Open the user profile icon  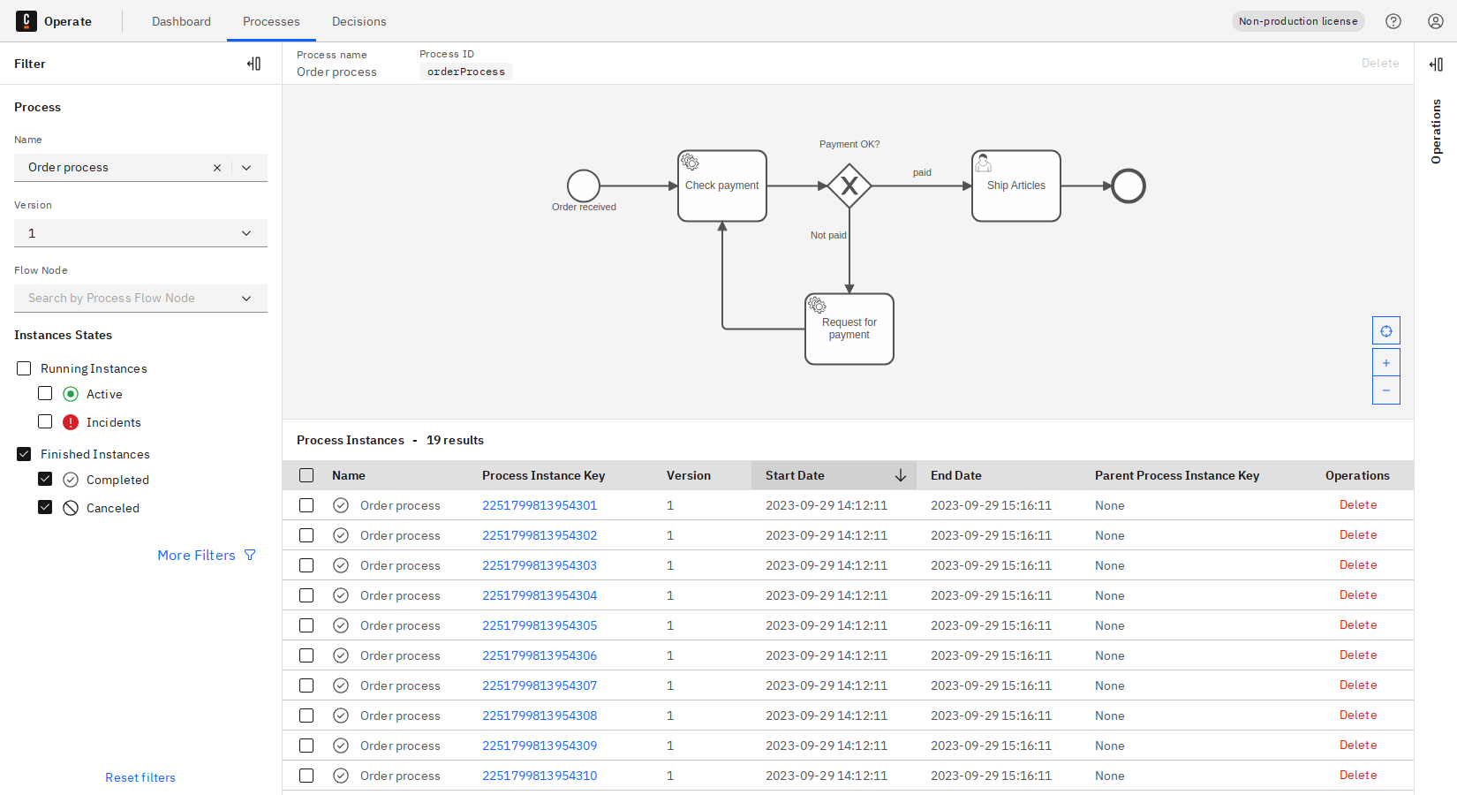coord(1435,20)
